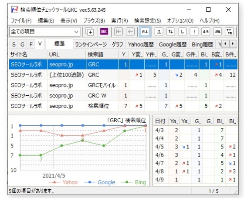The image size is (244, 198).
Task: Open the ファイル(F) menu
Action: point(21,21)
